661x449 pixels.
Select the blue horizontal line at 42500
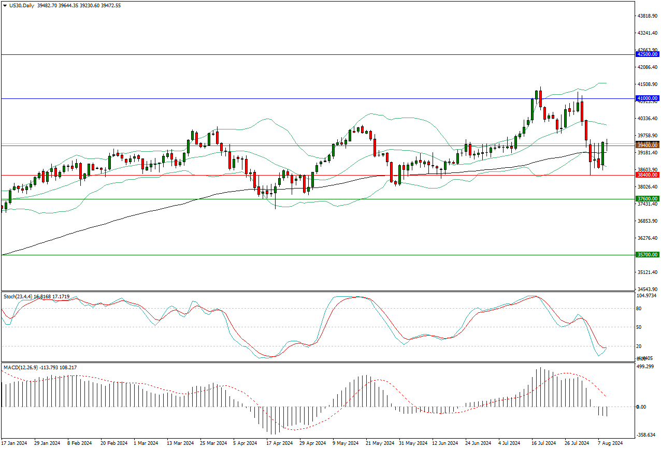click(311, 54)
